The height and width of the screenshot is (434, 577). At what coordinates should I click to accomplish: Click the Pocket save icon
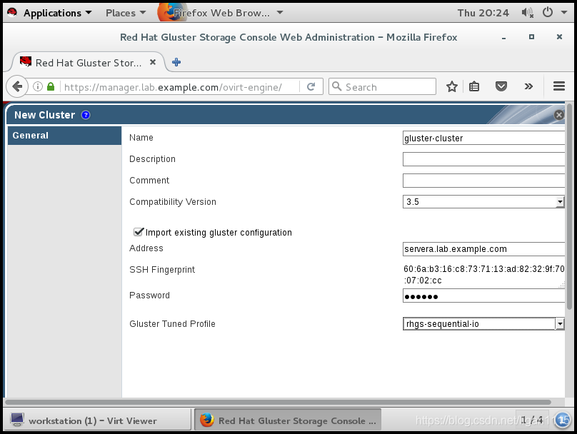tap(501, 87)
